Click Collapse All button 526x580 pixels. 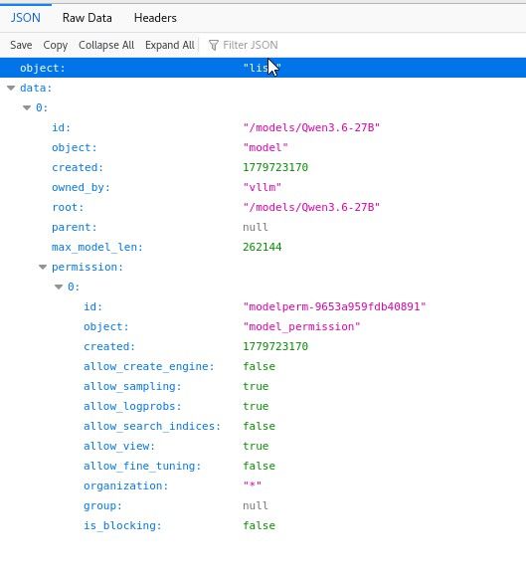point(106,45)
